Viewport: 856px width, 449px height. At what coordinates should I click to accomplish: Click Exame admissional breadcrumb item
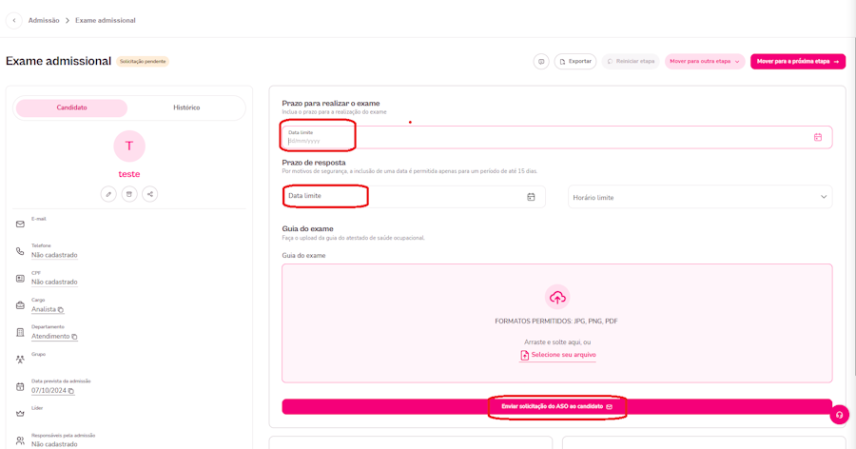click(x=106, y=20)
